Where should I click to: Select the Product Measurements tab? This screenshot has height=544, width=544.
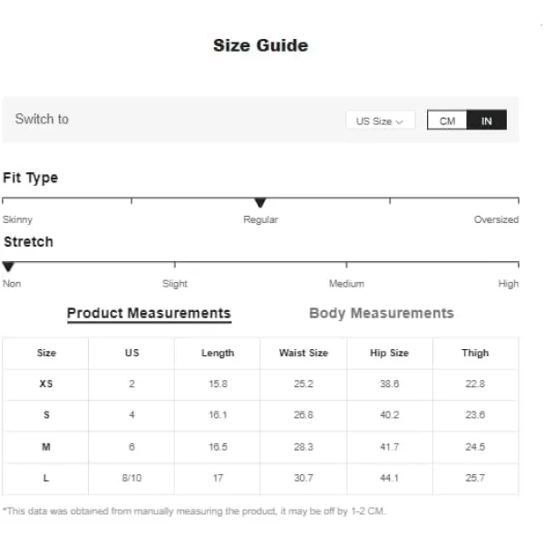(150, 314)
